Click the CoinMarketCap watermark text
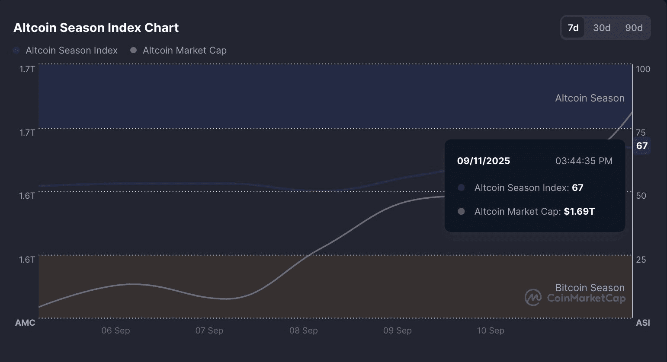The image size is (667, 362). point(586,298)
